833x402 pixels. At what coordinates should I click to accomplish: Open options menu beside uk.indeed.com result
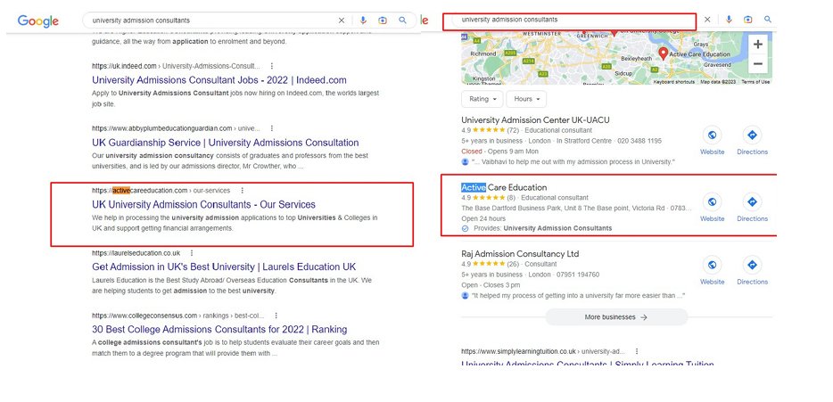click(x=272, y=66)
